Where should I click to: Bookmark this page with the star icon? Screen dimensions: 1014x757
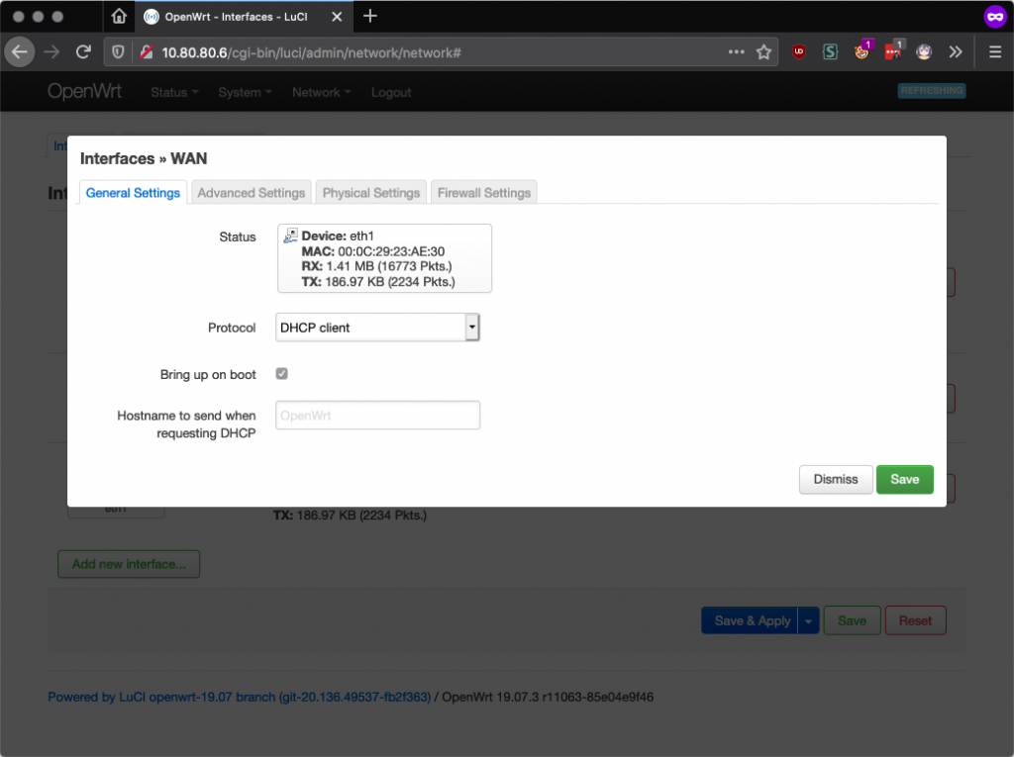pyautogui.click(x=763, y=52)
